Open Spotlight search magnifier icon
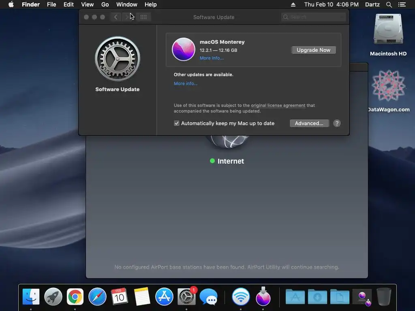 tap(389, 4)
